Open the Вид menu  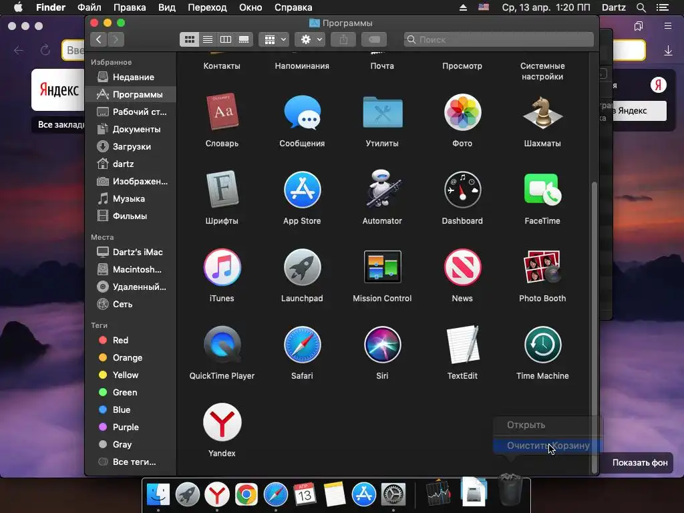pos(166,7)
